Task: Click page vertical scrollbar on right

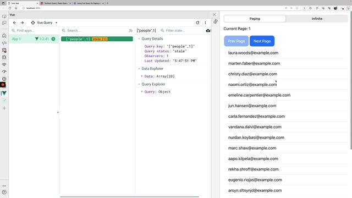Action: click(x=351, y=81)
